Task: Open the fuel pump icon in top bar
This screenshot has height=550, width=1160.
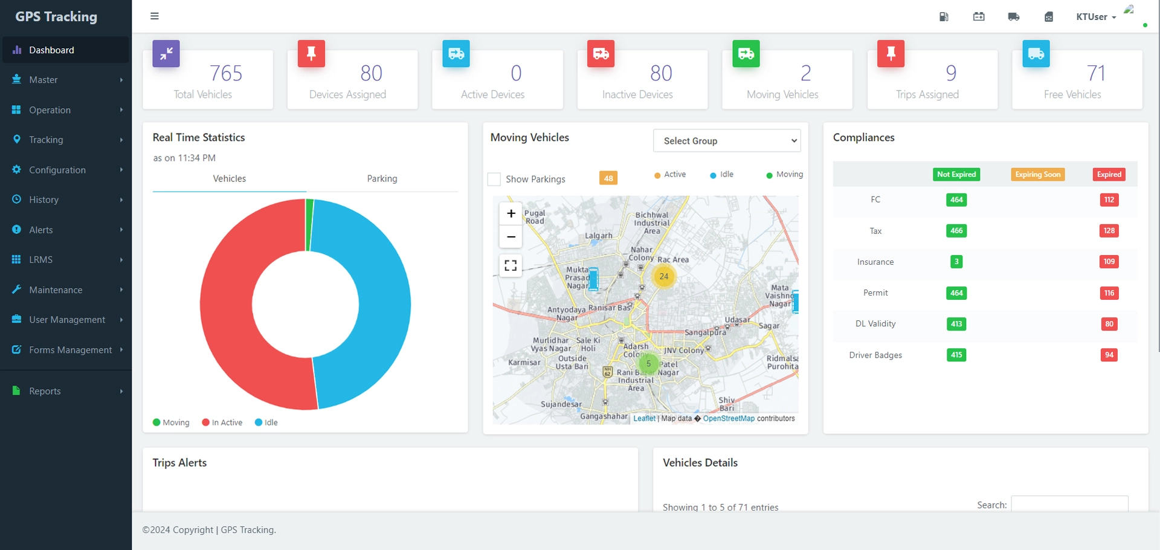Action: pos(944,17)
